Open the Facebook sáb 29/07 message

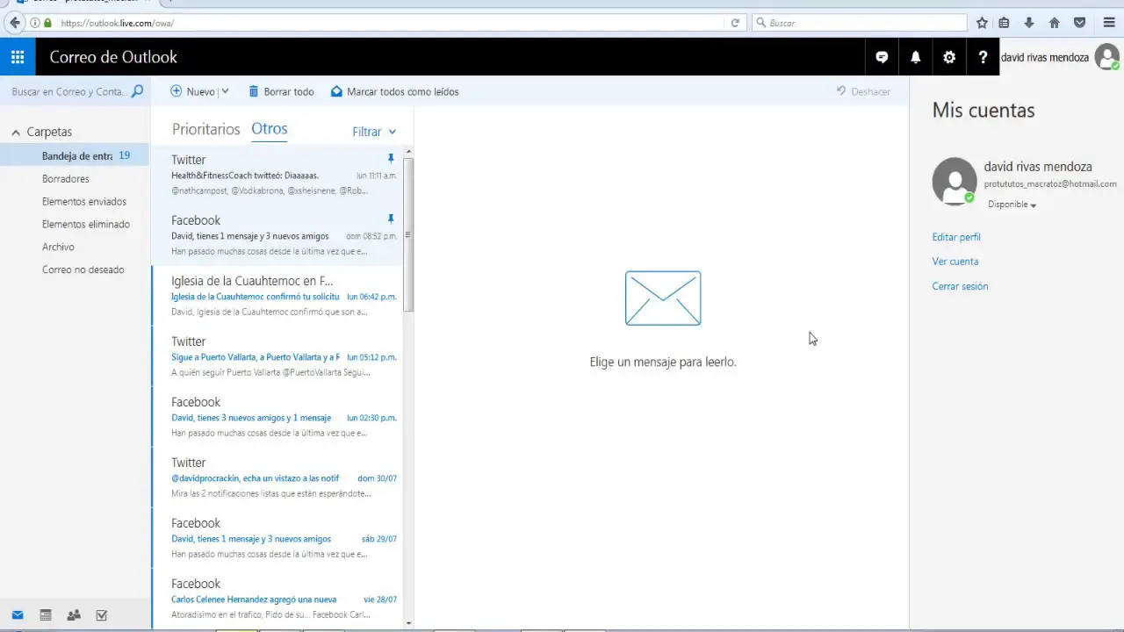[277, 539]
